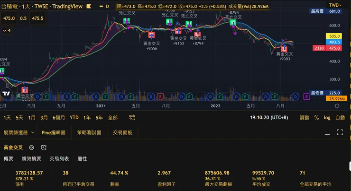Open strategy settings gear next to 黃金交叉

click(32, 147)
